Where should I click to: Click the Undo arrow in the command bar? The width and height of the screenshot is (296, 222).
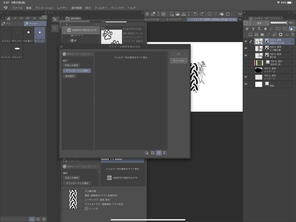click(x=195, y=14)
